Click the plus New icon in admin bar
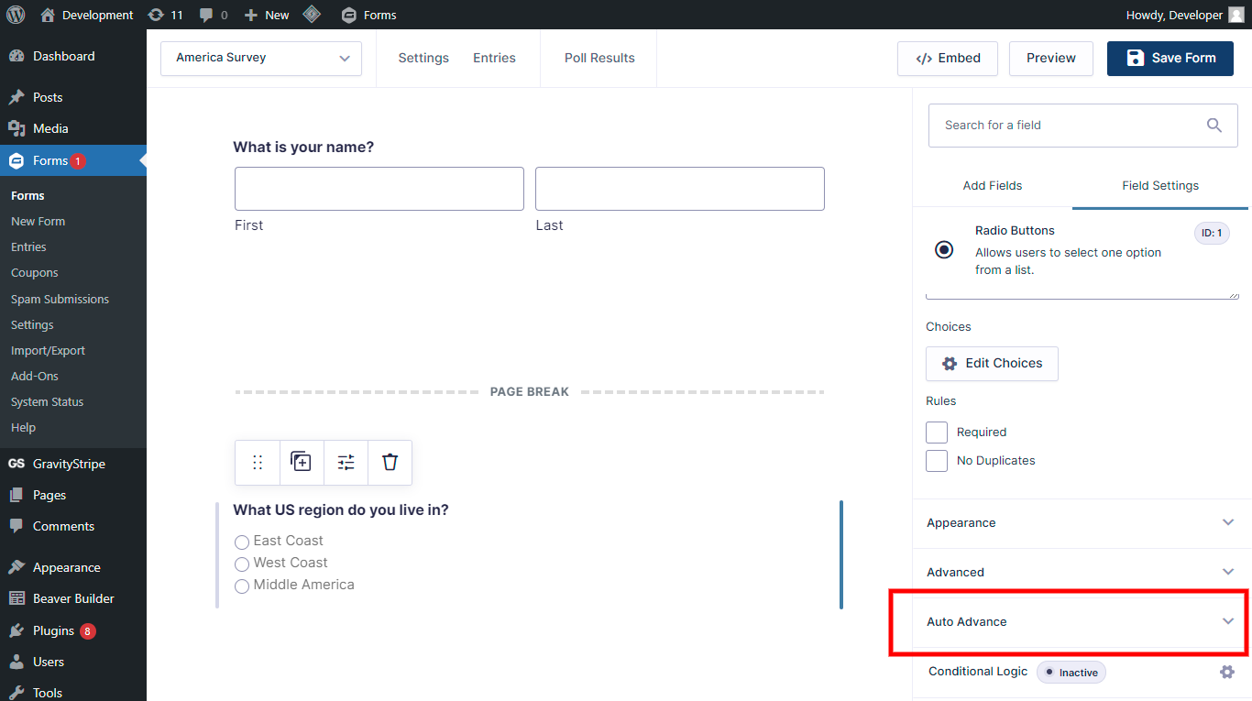 [x=251, y=16]
